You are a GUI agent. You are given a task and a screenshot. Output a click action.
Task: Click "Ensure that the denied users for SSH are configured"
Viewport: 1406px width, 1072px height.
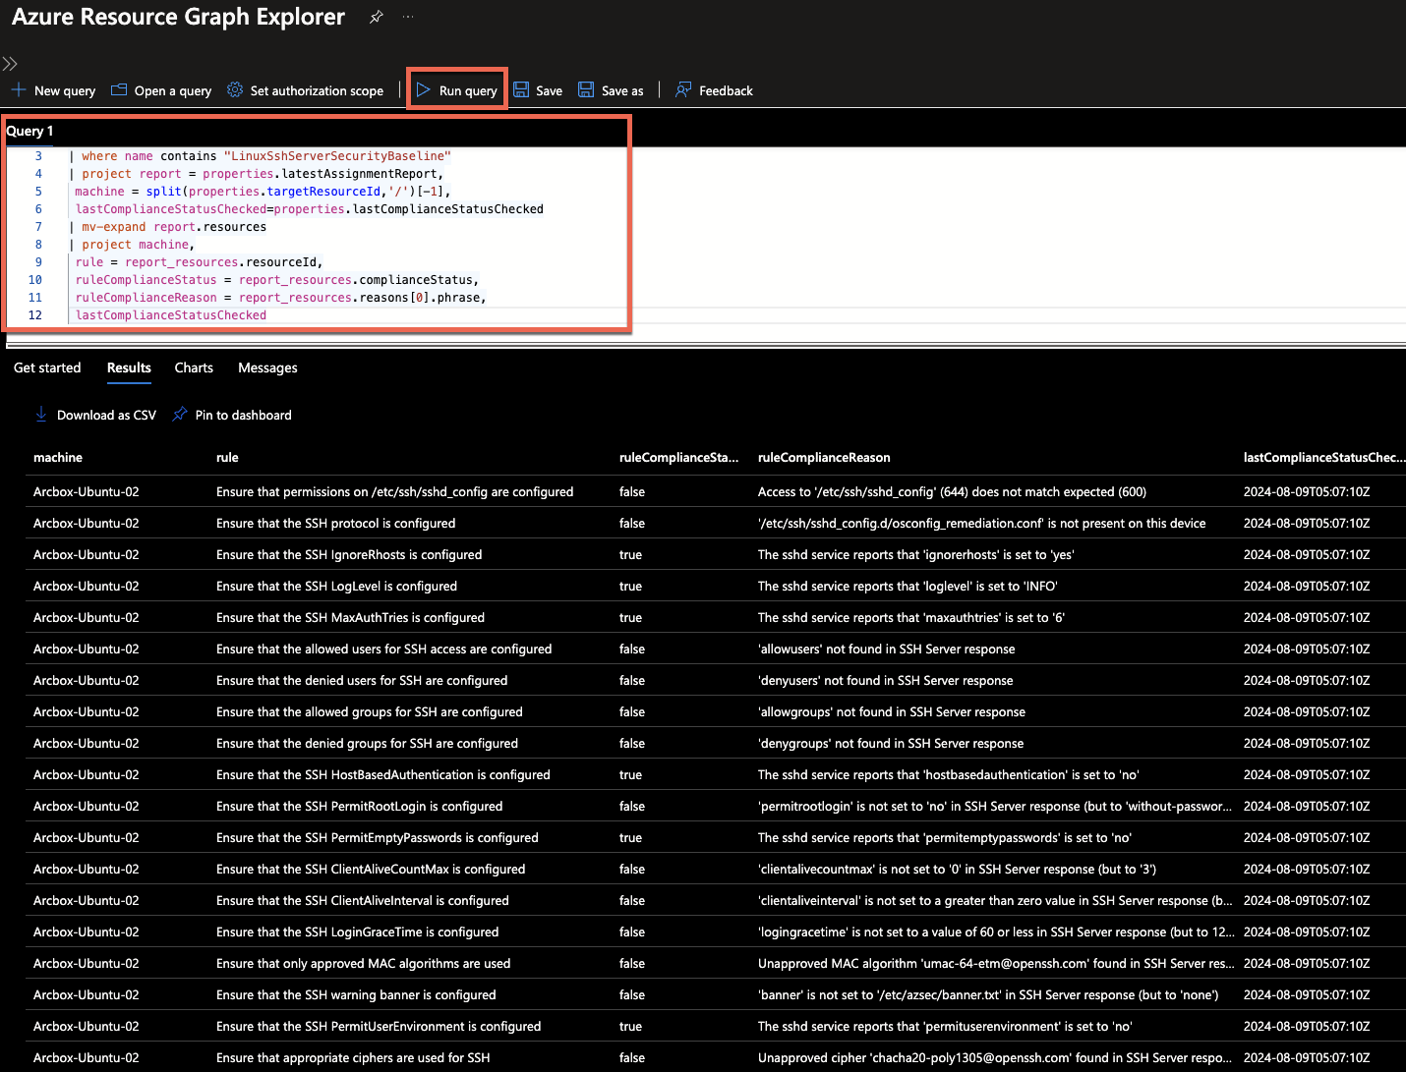pos(362,681)
